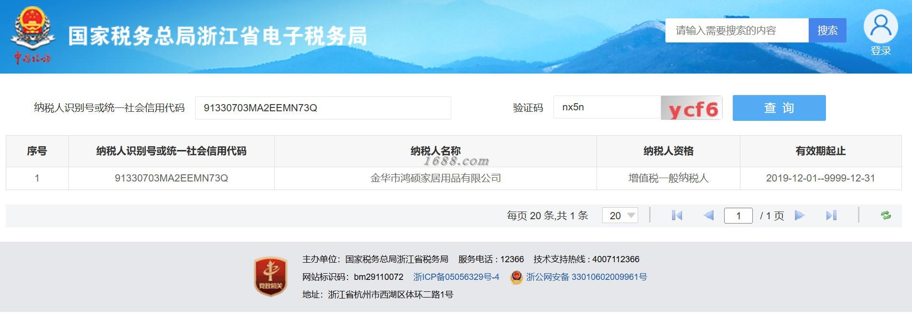This screenshot has width=912, height=320.
Task: Click the tax bureau emblem logo
Action: [33, 36]
